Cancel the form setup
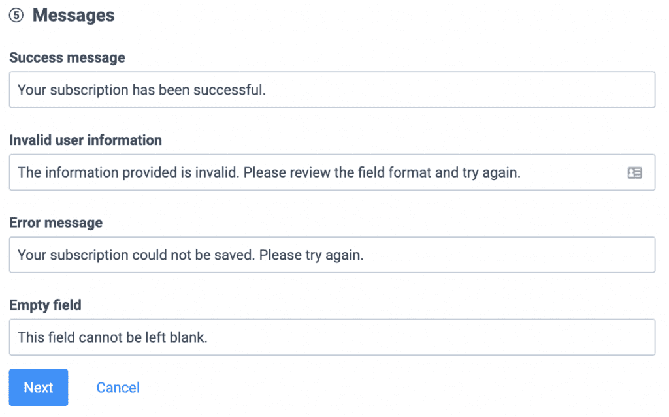Screen dimensions: 669x417 (118, 387)
